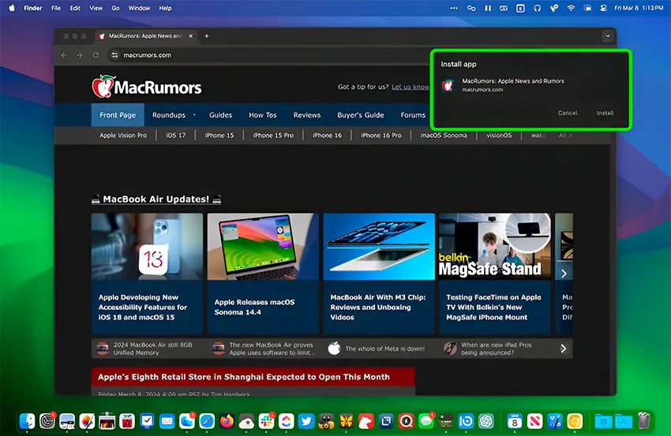The image size is (671, 436).
Task: Open Control Center in the menu bar
Action: [x=604, y=8]
